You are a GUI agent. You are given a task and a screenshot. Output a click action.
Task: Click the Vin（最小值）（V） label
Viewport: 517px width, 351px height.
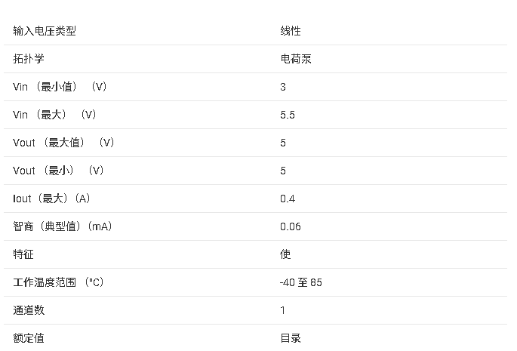click(x=60, y=87)
